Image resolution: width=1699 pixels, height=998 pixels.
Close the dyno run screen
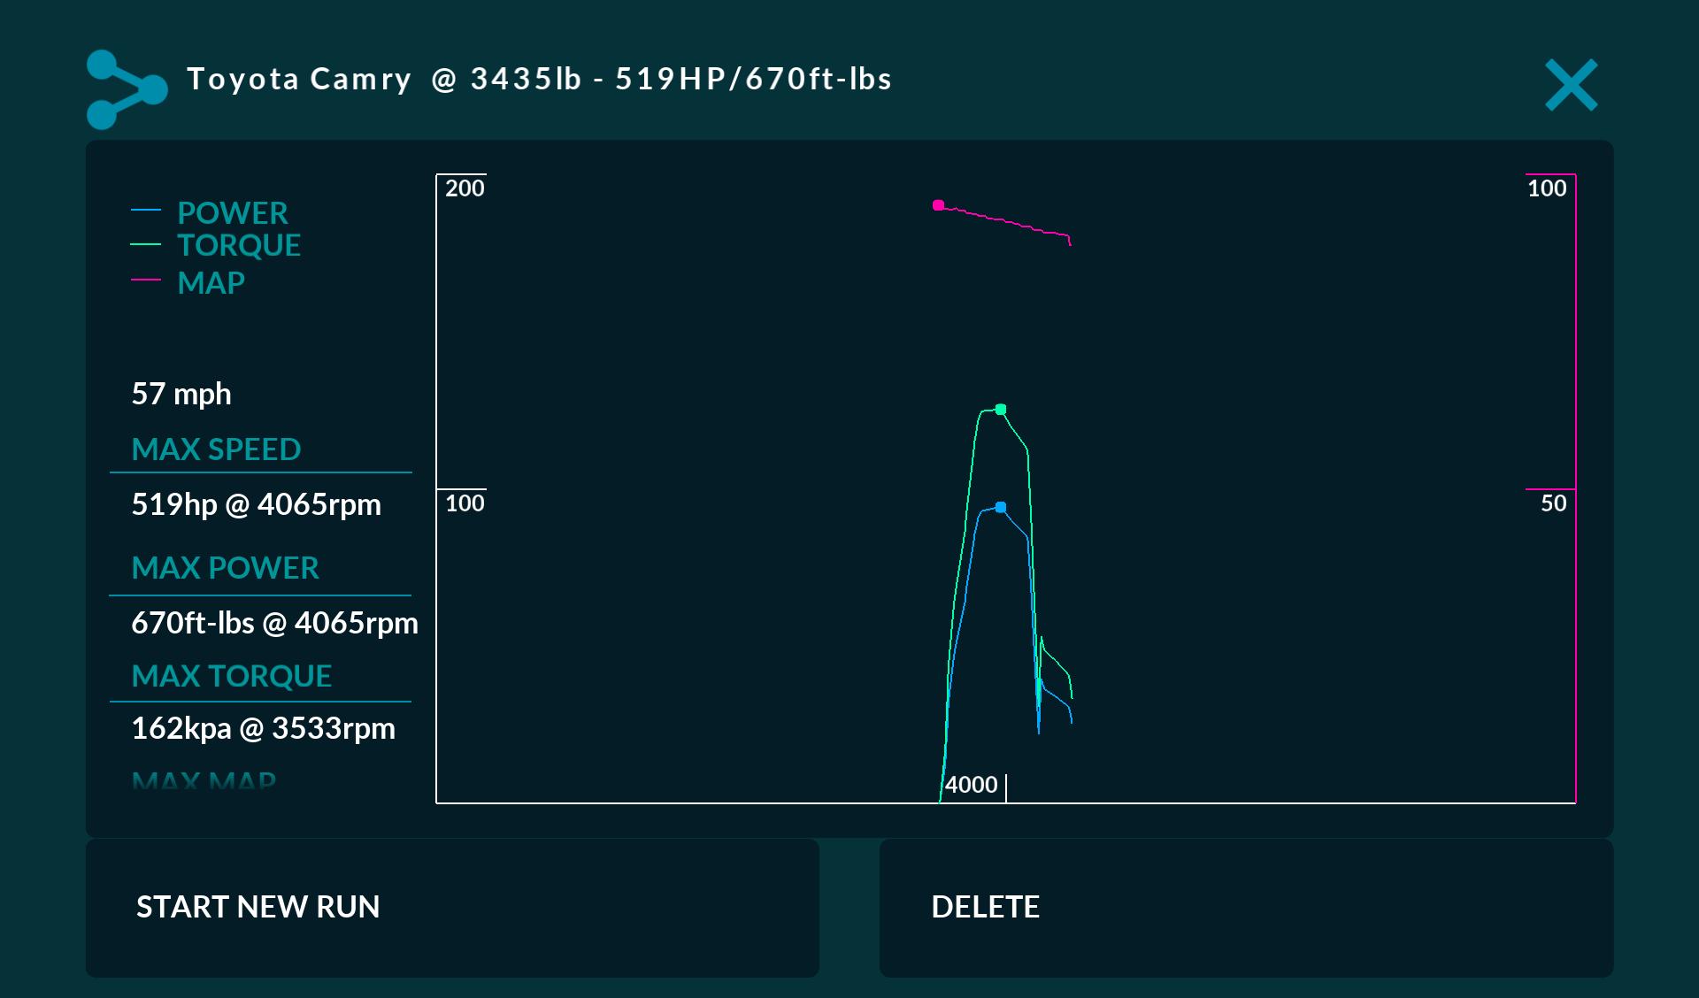coord(1572,85)
